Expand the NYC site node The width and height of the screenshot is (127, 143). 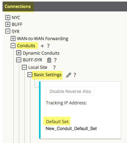tap(8, 18)
